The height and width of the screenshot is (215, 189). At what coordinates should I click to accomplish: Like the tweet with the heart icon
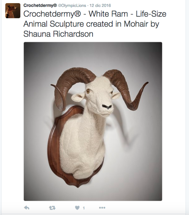click(77, 208)
